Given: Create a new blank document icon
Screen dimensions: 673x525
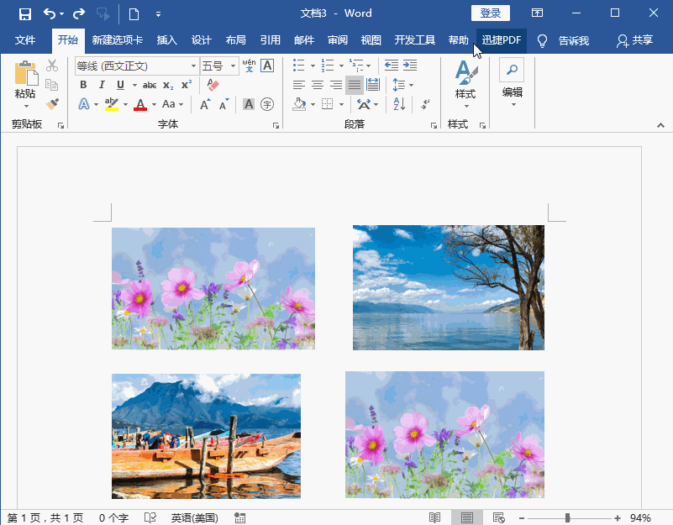Looking at the screenshot, I should coord(134,14).
